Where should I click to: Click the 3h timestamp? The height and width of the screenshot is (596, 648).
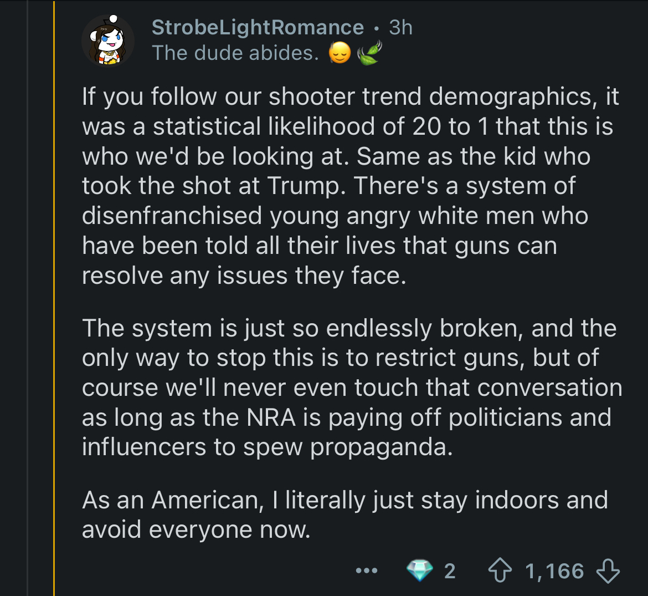pos(400,27)
